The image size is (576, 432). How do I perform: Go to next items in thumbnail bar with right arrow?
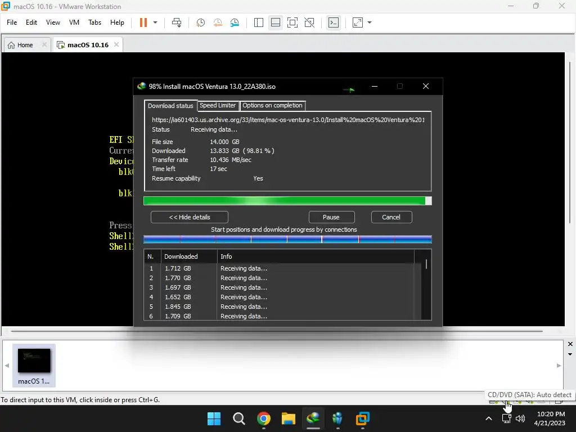559,366
